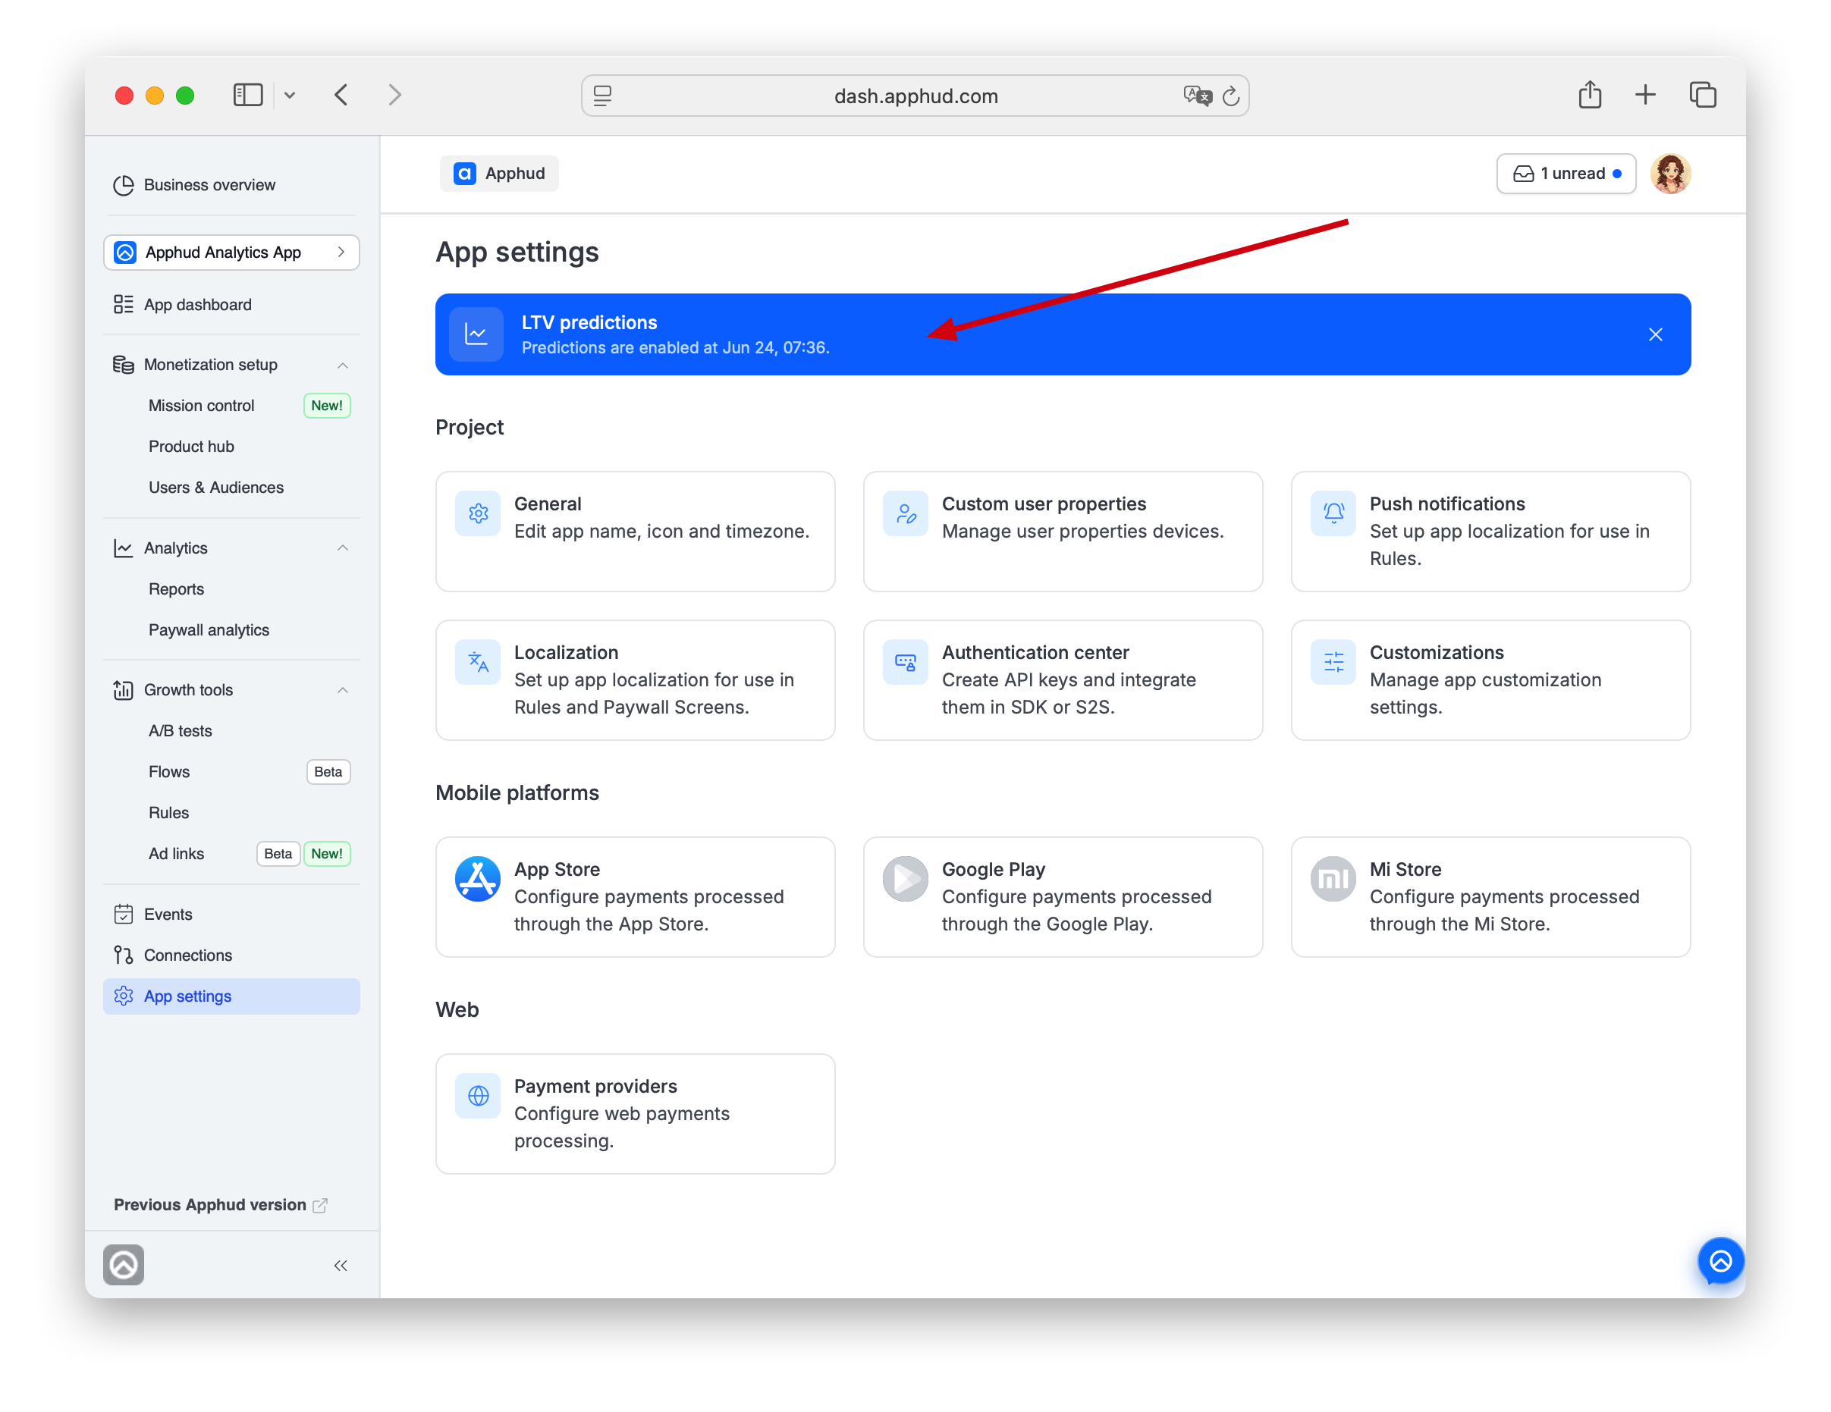Screen dimensions: 1831x1412
Task: Click the Monetization setup coins icon
Action: 123,365
